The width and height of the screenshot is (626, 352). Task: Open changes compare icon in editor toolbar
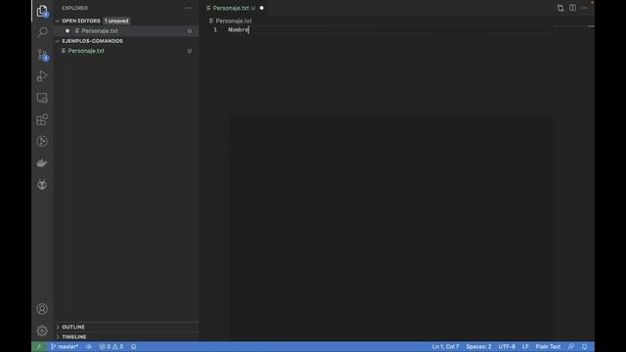560,8
